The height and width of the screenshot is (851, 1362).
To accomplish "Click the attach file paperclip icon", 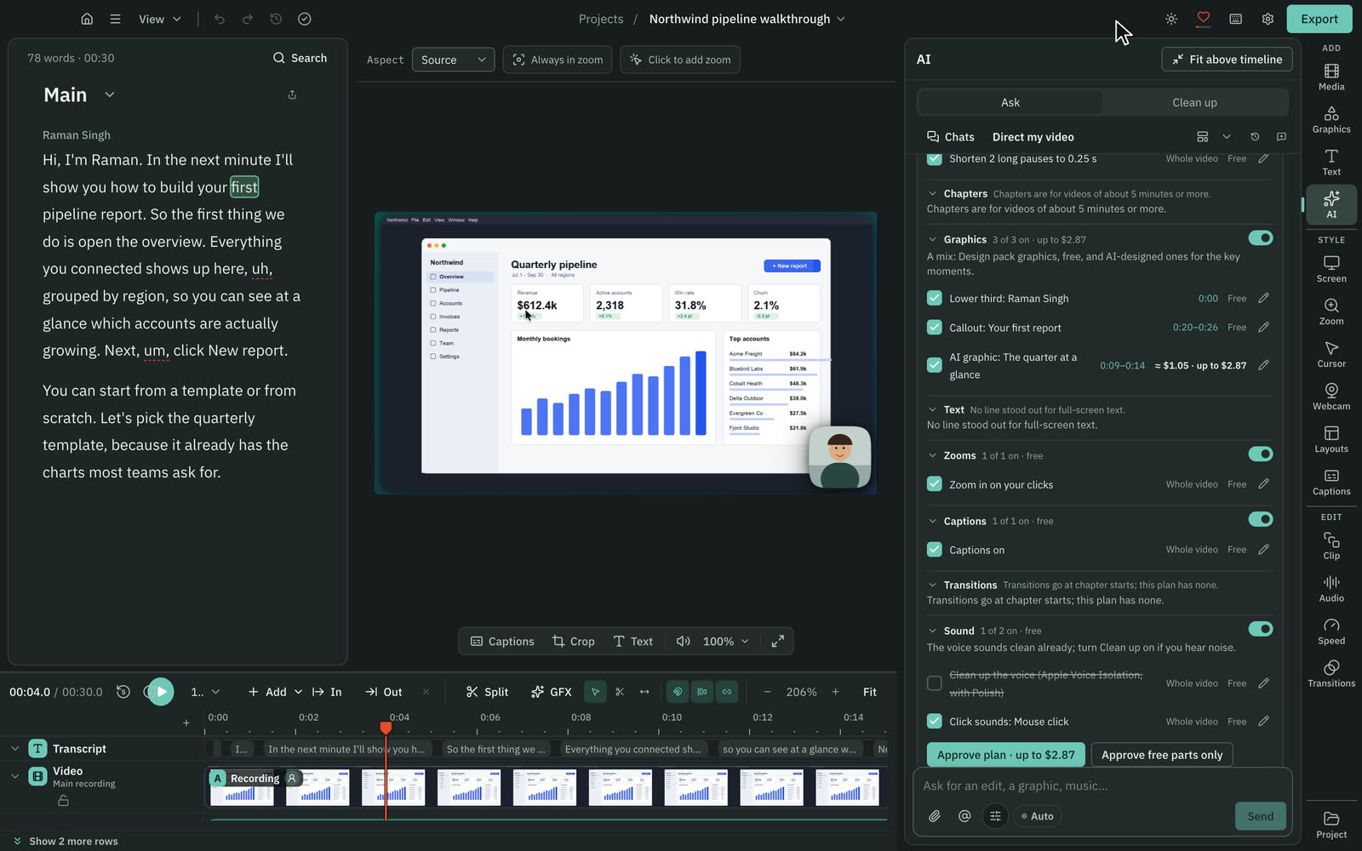I will point(935,816).
